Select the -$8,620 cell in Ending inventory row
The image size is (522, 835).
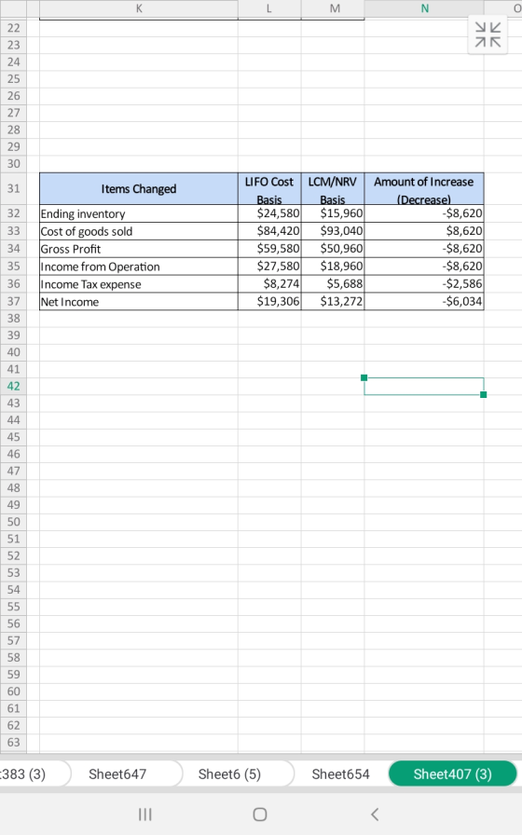coord(424,213)
